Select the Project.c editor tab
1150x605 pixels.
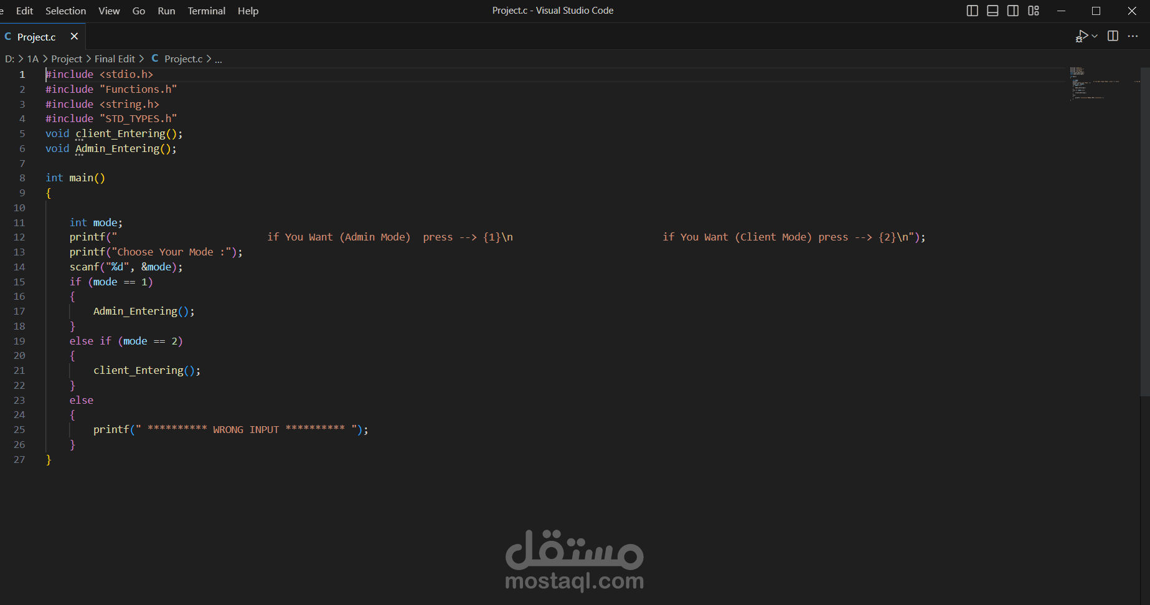click(42, 37)
